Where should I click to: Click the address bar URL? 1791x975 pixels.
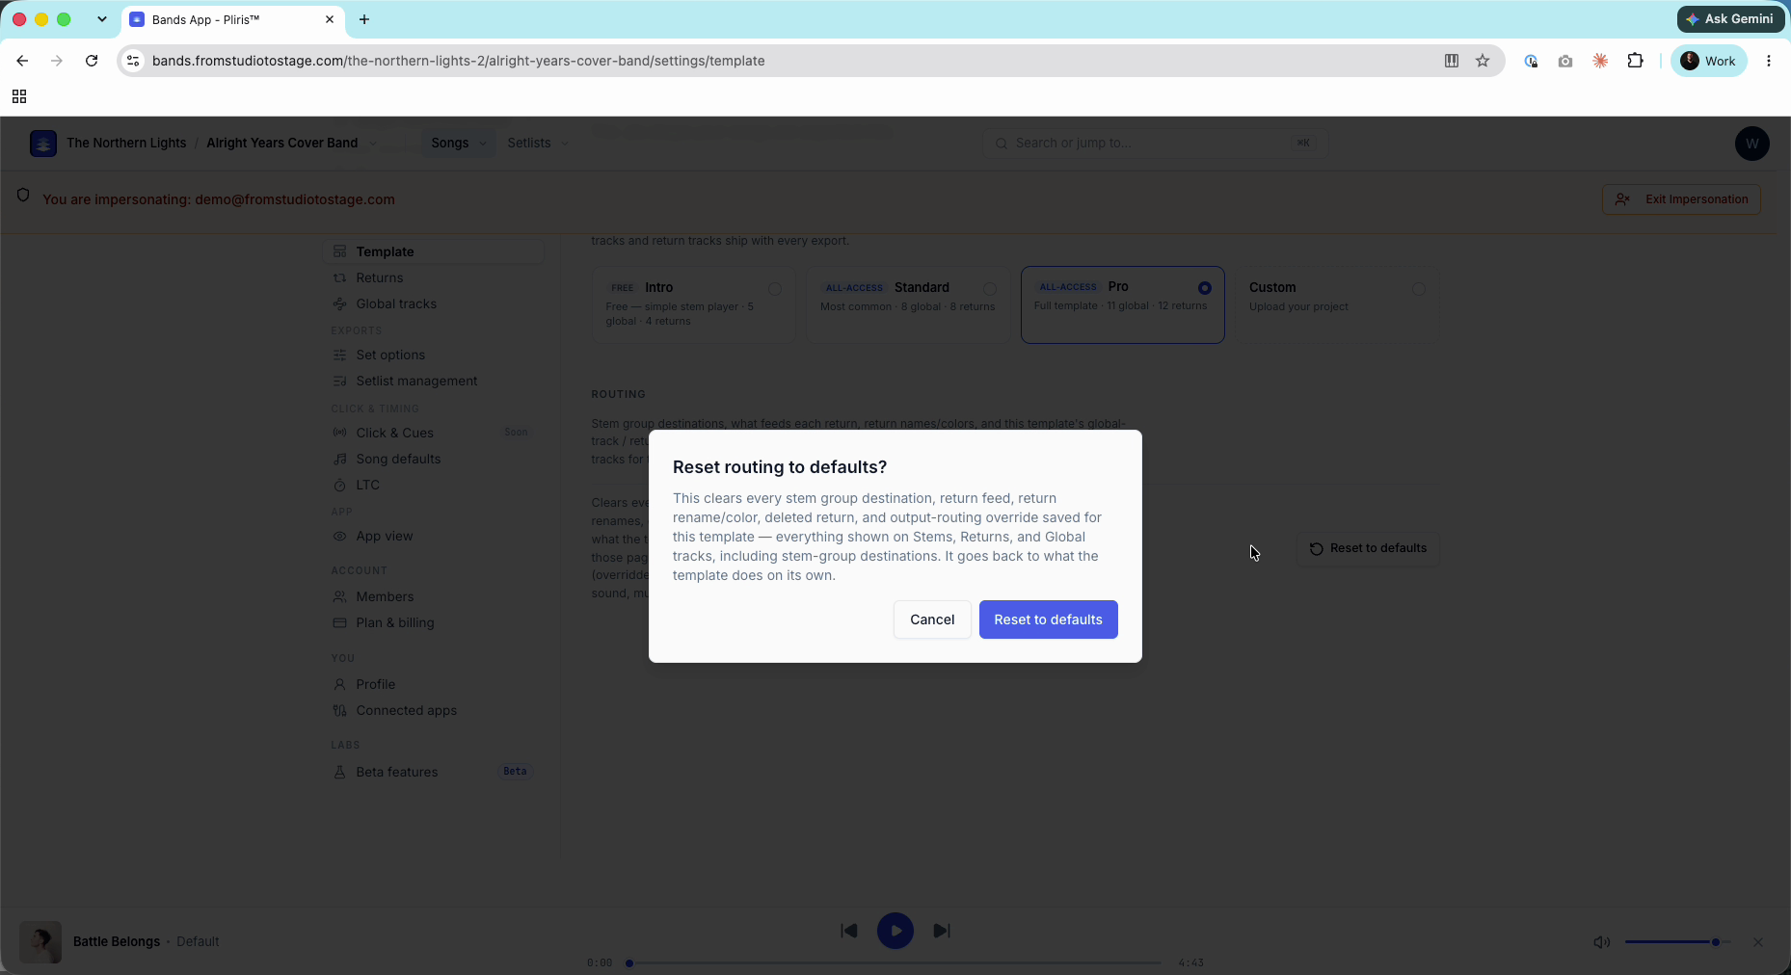point(459,61)
